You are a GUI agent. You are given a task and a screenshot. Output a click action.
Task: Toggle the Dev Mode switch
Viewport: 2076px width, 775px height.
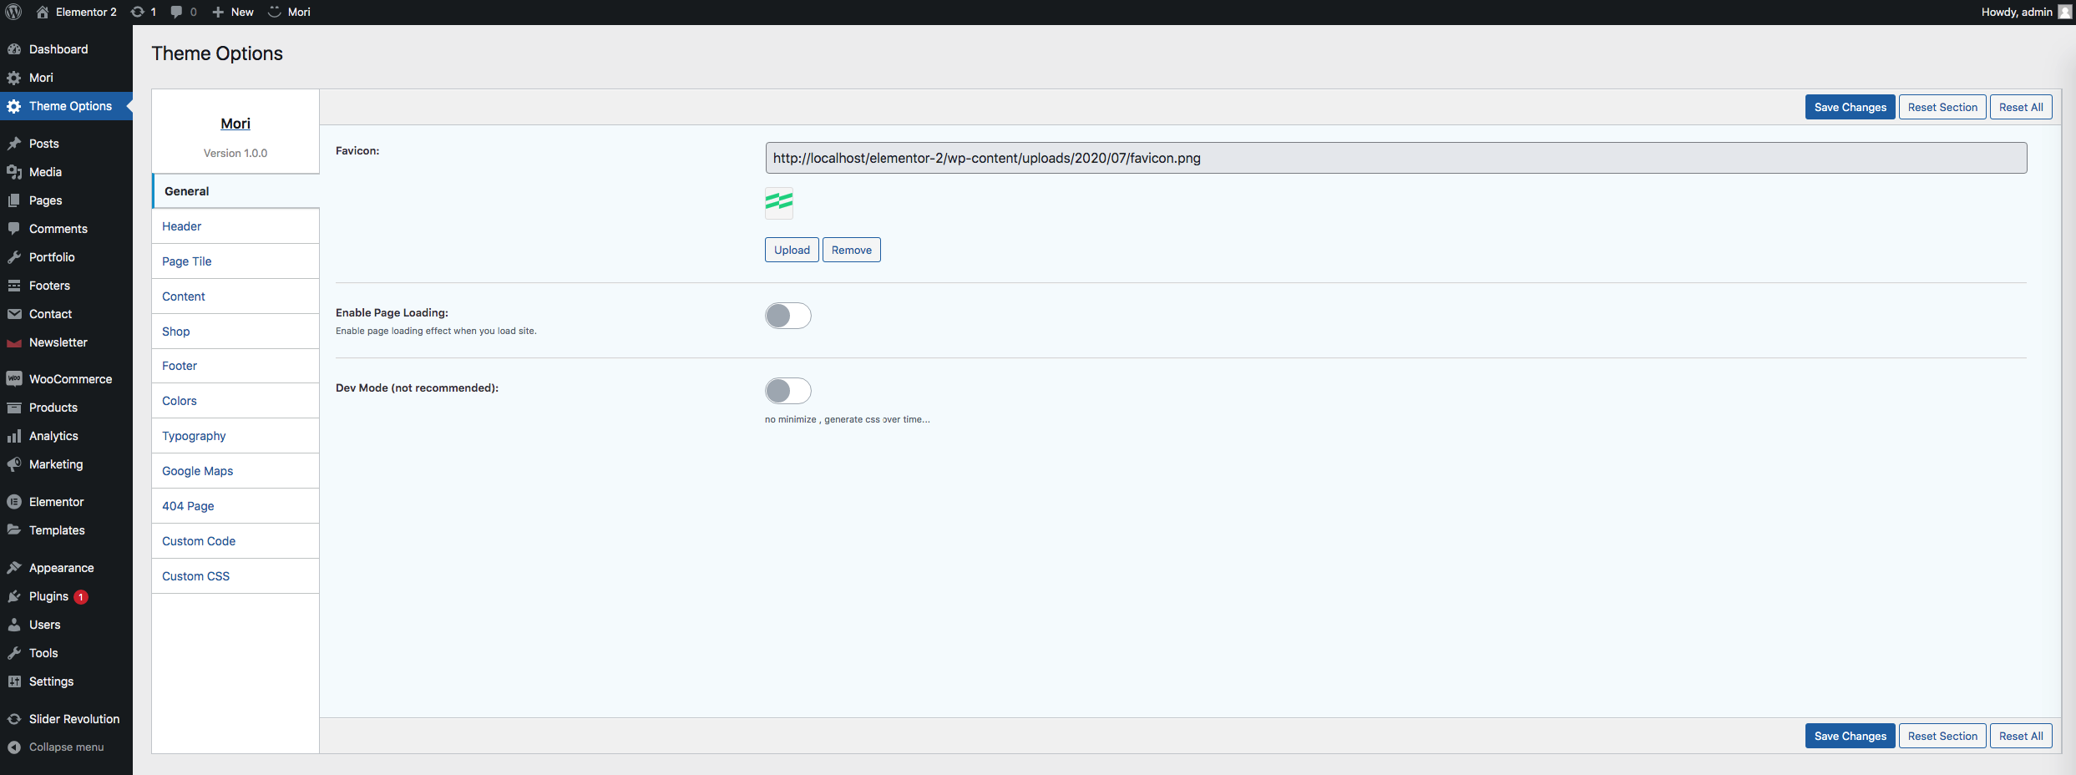click(787, 391)
